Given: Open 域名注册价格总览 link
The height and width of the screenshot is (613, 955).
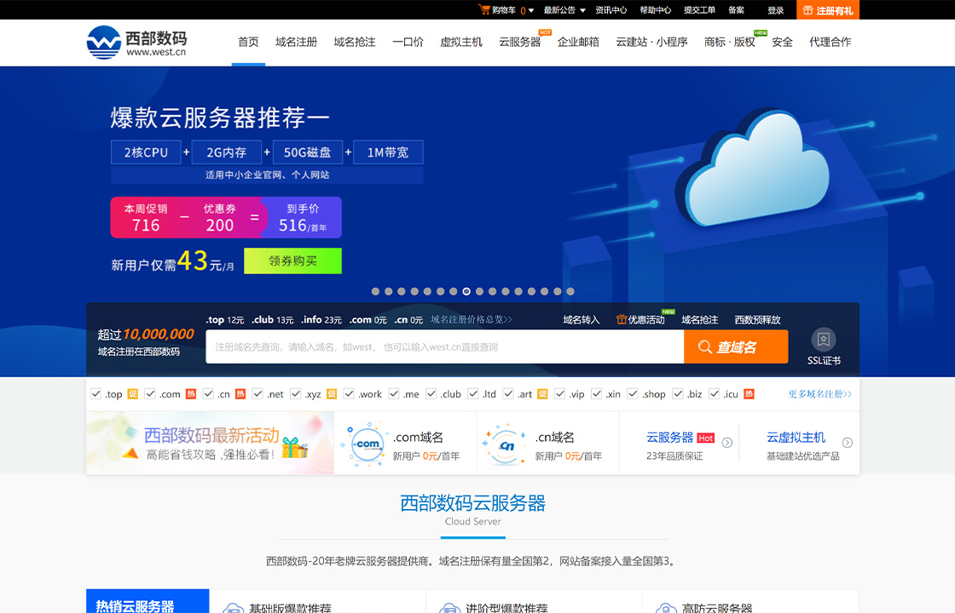Looking at the screenshot, I should [472, 319].
